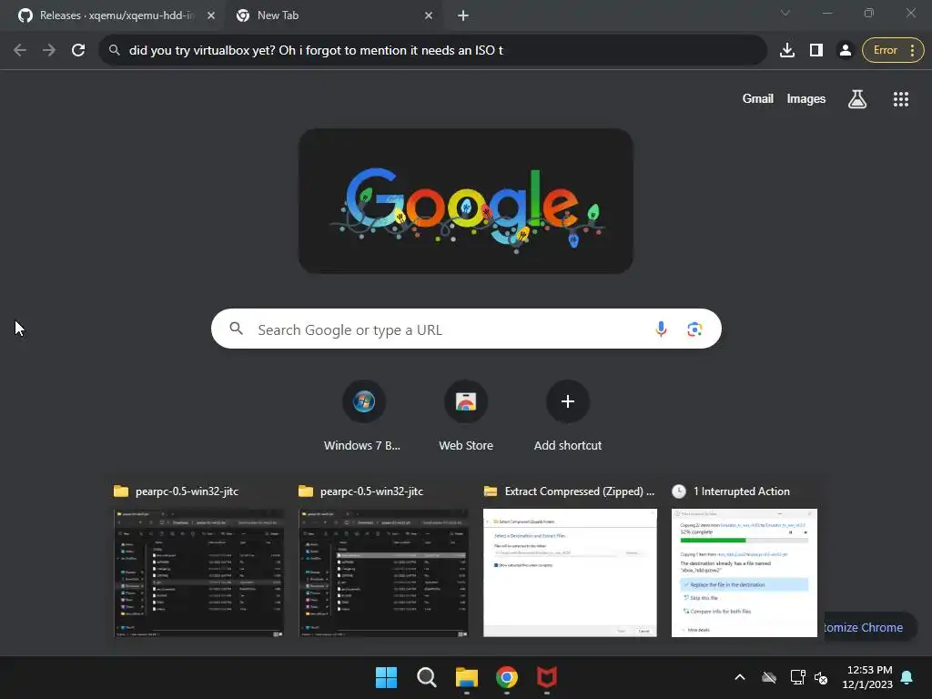Open the clock and date flyout
Screen dimensions: 932x699
tap(867, 677)
